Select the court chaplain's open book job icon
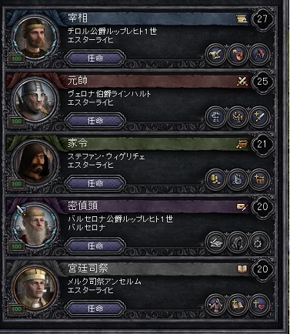Screen dimensions: 290x334 click(238, 305)
